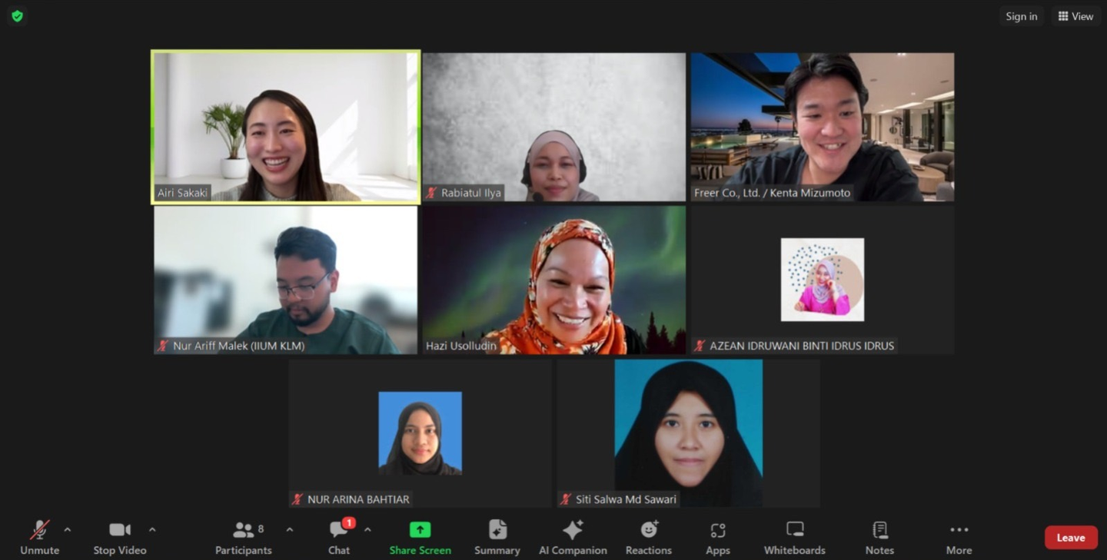Expand the audio options arrow beside Unmute
This screenshot has width=1107, height=560.
[x=68, y=529]
